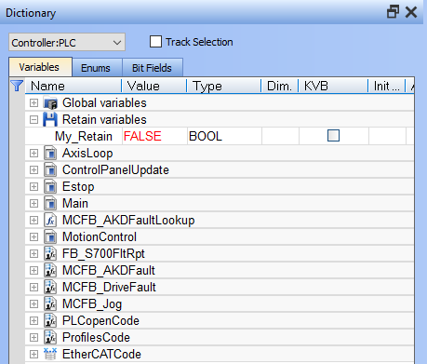Float the Dictionary panel with restore icon
Screen dimensions: 427x364
pos(393,12)
